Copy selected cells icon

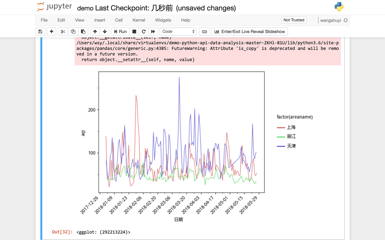click(x=73, y=32)
